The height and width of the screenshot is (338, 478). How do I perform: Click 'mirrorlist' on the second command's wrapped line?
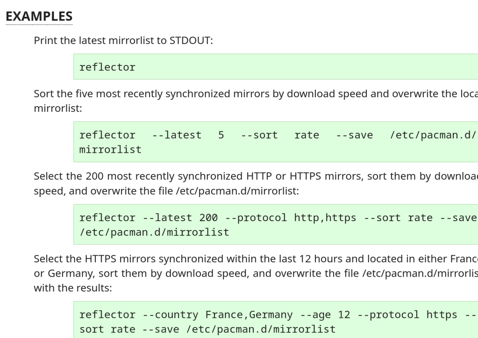coord(110,150)
